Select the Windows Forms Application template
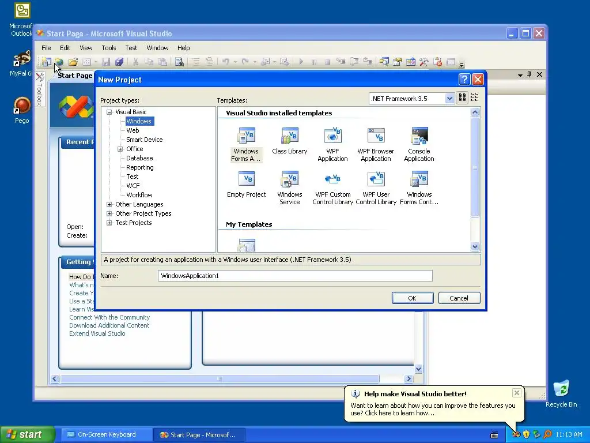Screen dimensions: 590x443 (246, 145)
